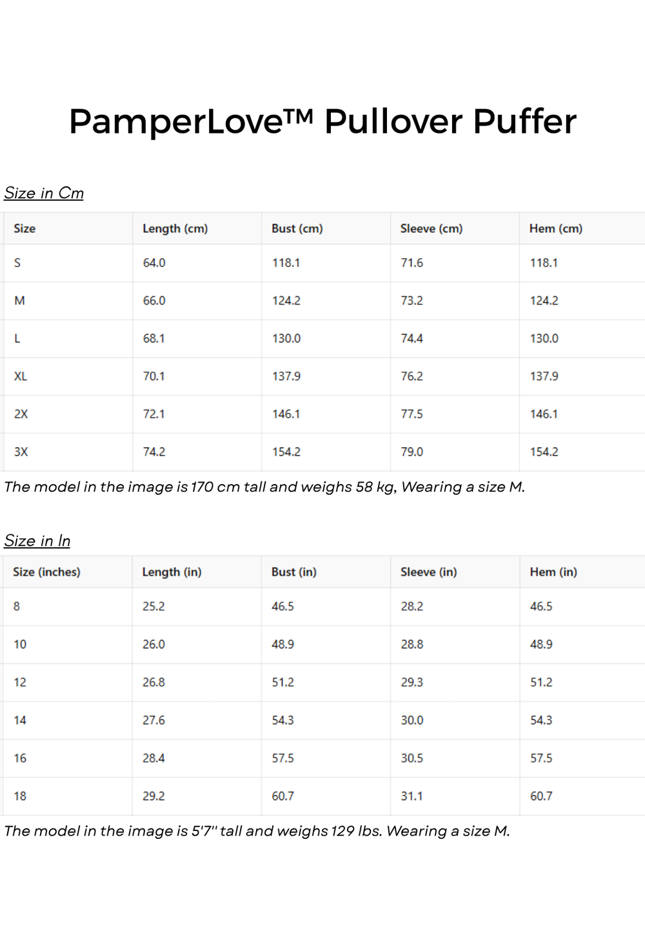Click the 'Sleeve (in)' column header

(428, 572)
